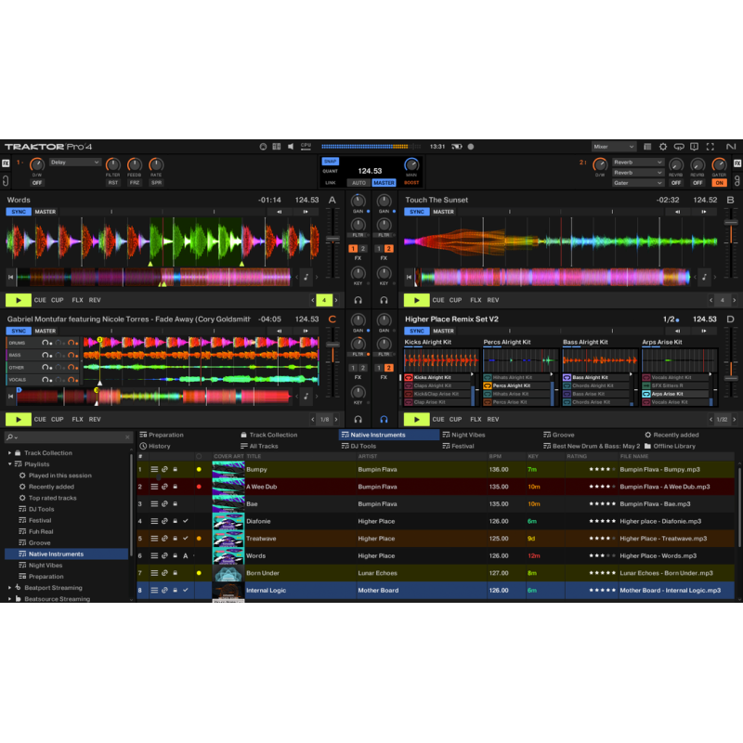Adjust Deck B tempo fader
743x743 pixels.
731,223
